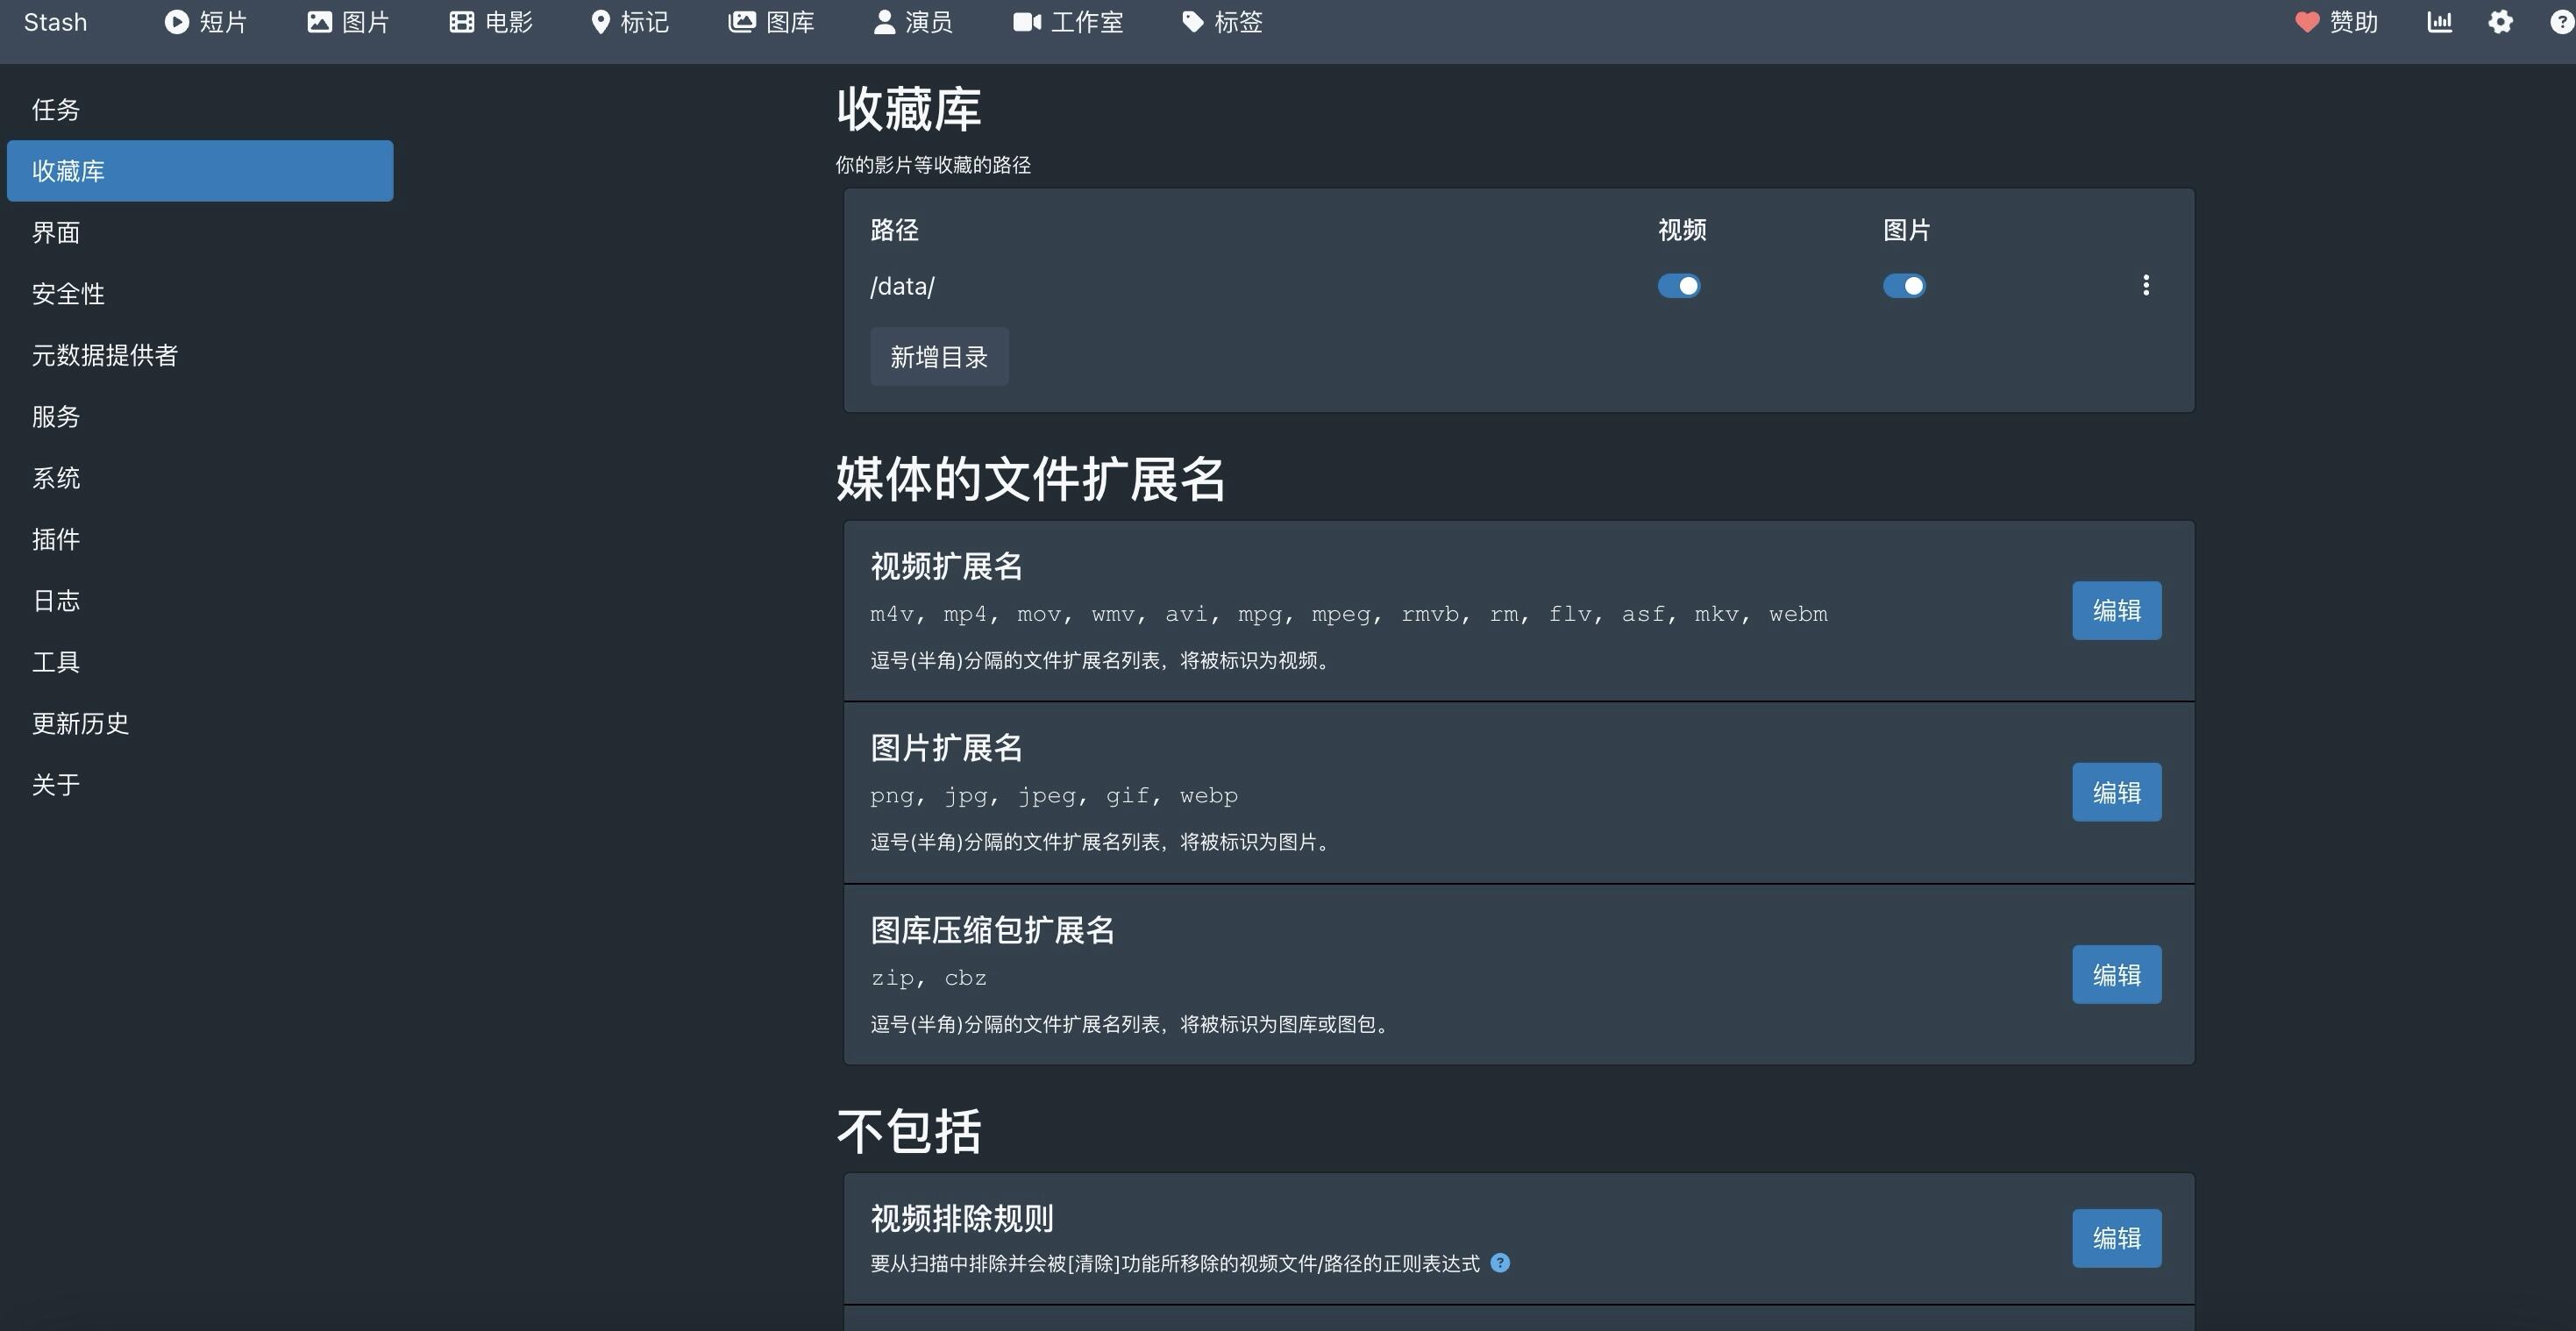Open the three-dot menu for /data/

[2145, 286]
